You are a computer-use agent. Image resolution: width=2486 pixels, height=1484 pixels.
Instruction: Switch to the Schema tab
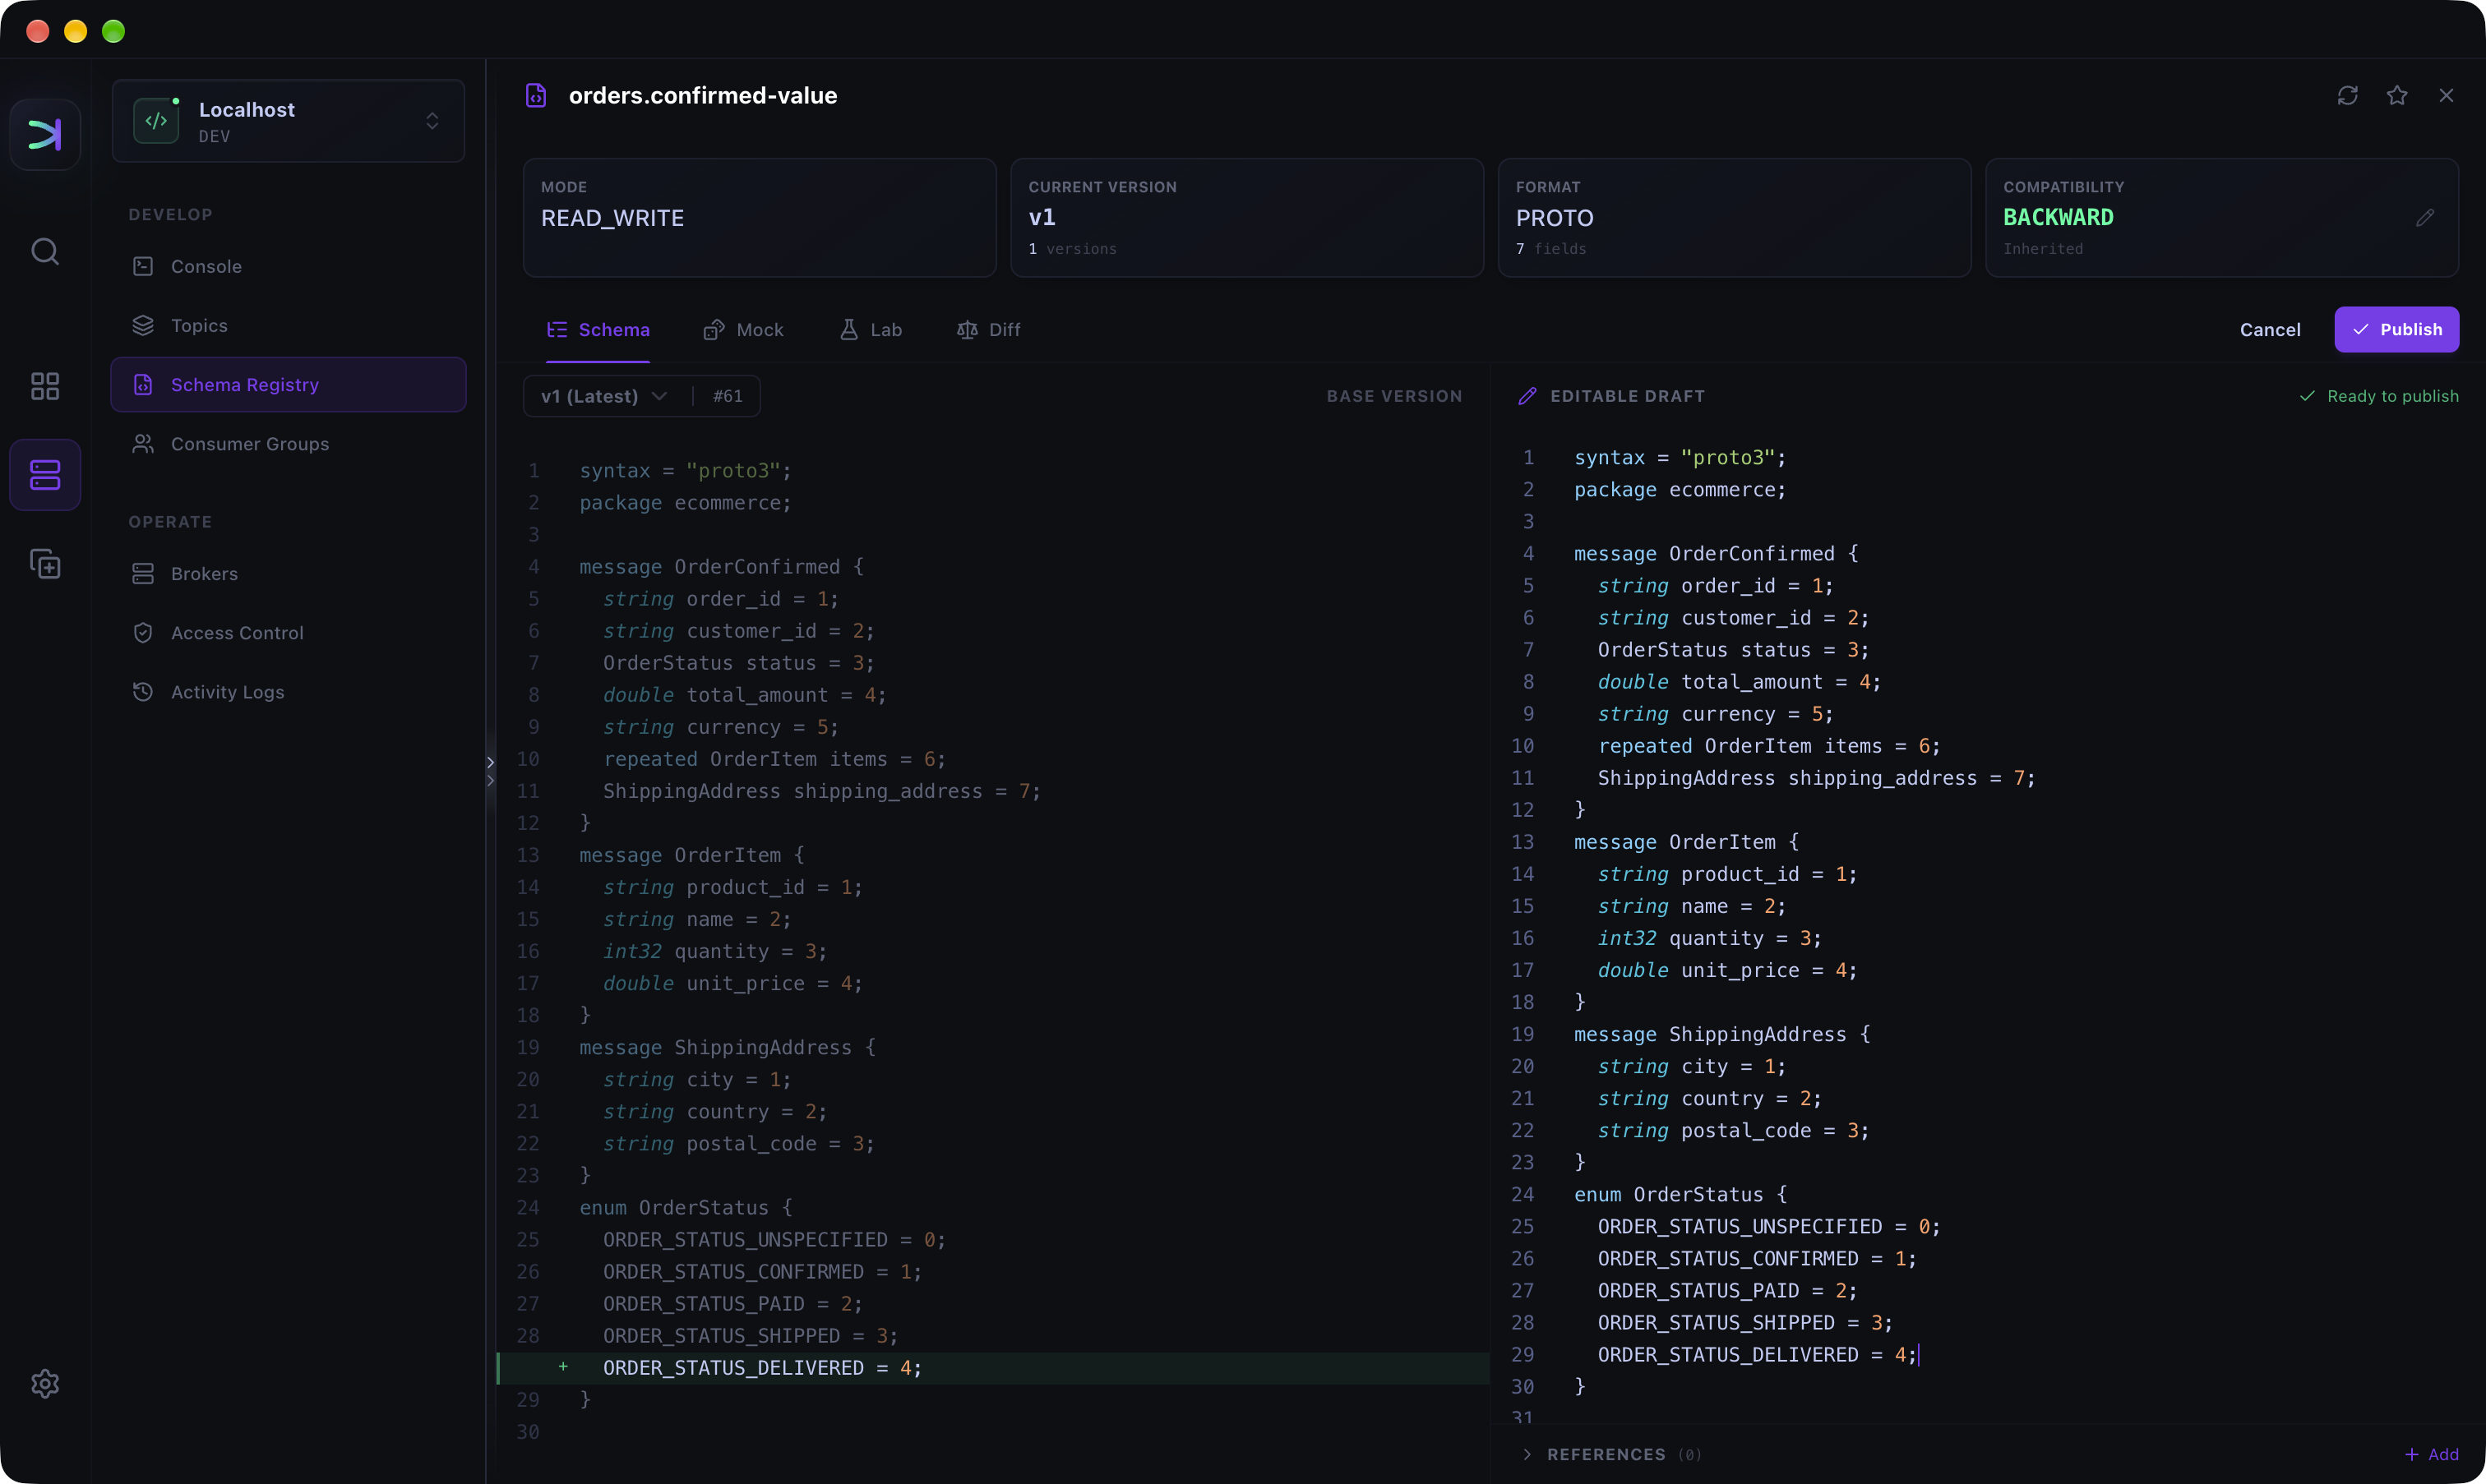(598, 329)
